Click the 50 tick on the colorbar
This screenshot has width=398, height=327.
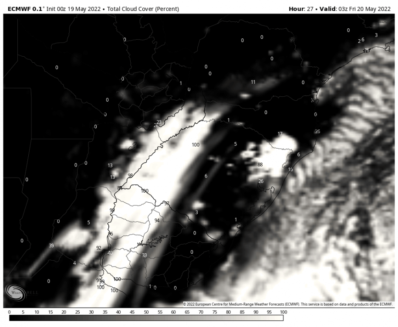pyautogui.click(x=146, y=312)
